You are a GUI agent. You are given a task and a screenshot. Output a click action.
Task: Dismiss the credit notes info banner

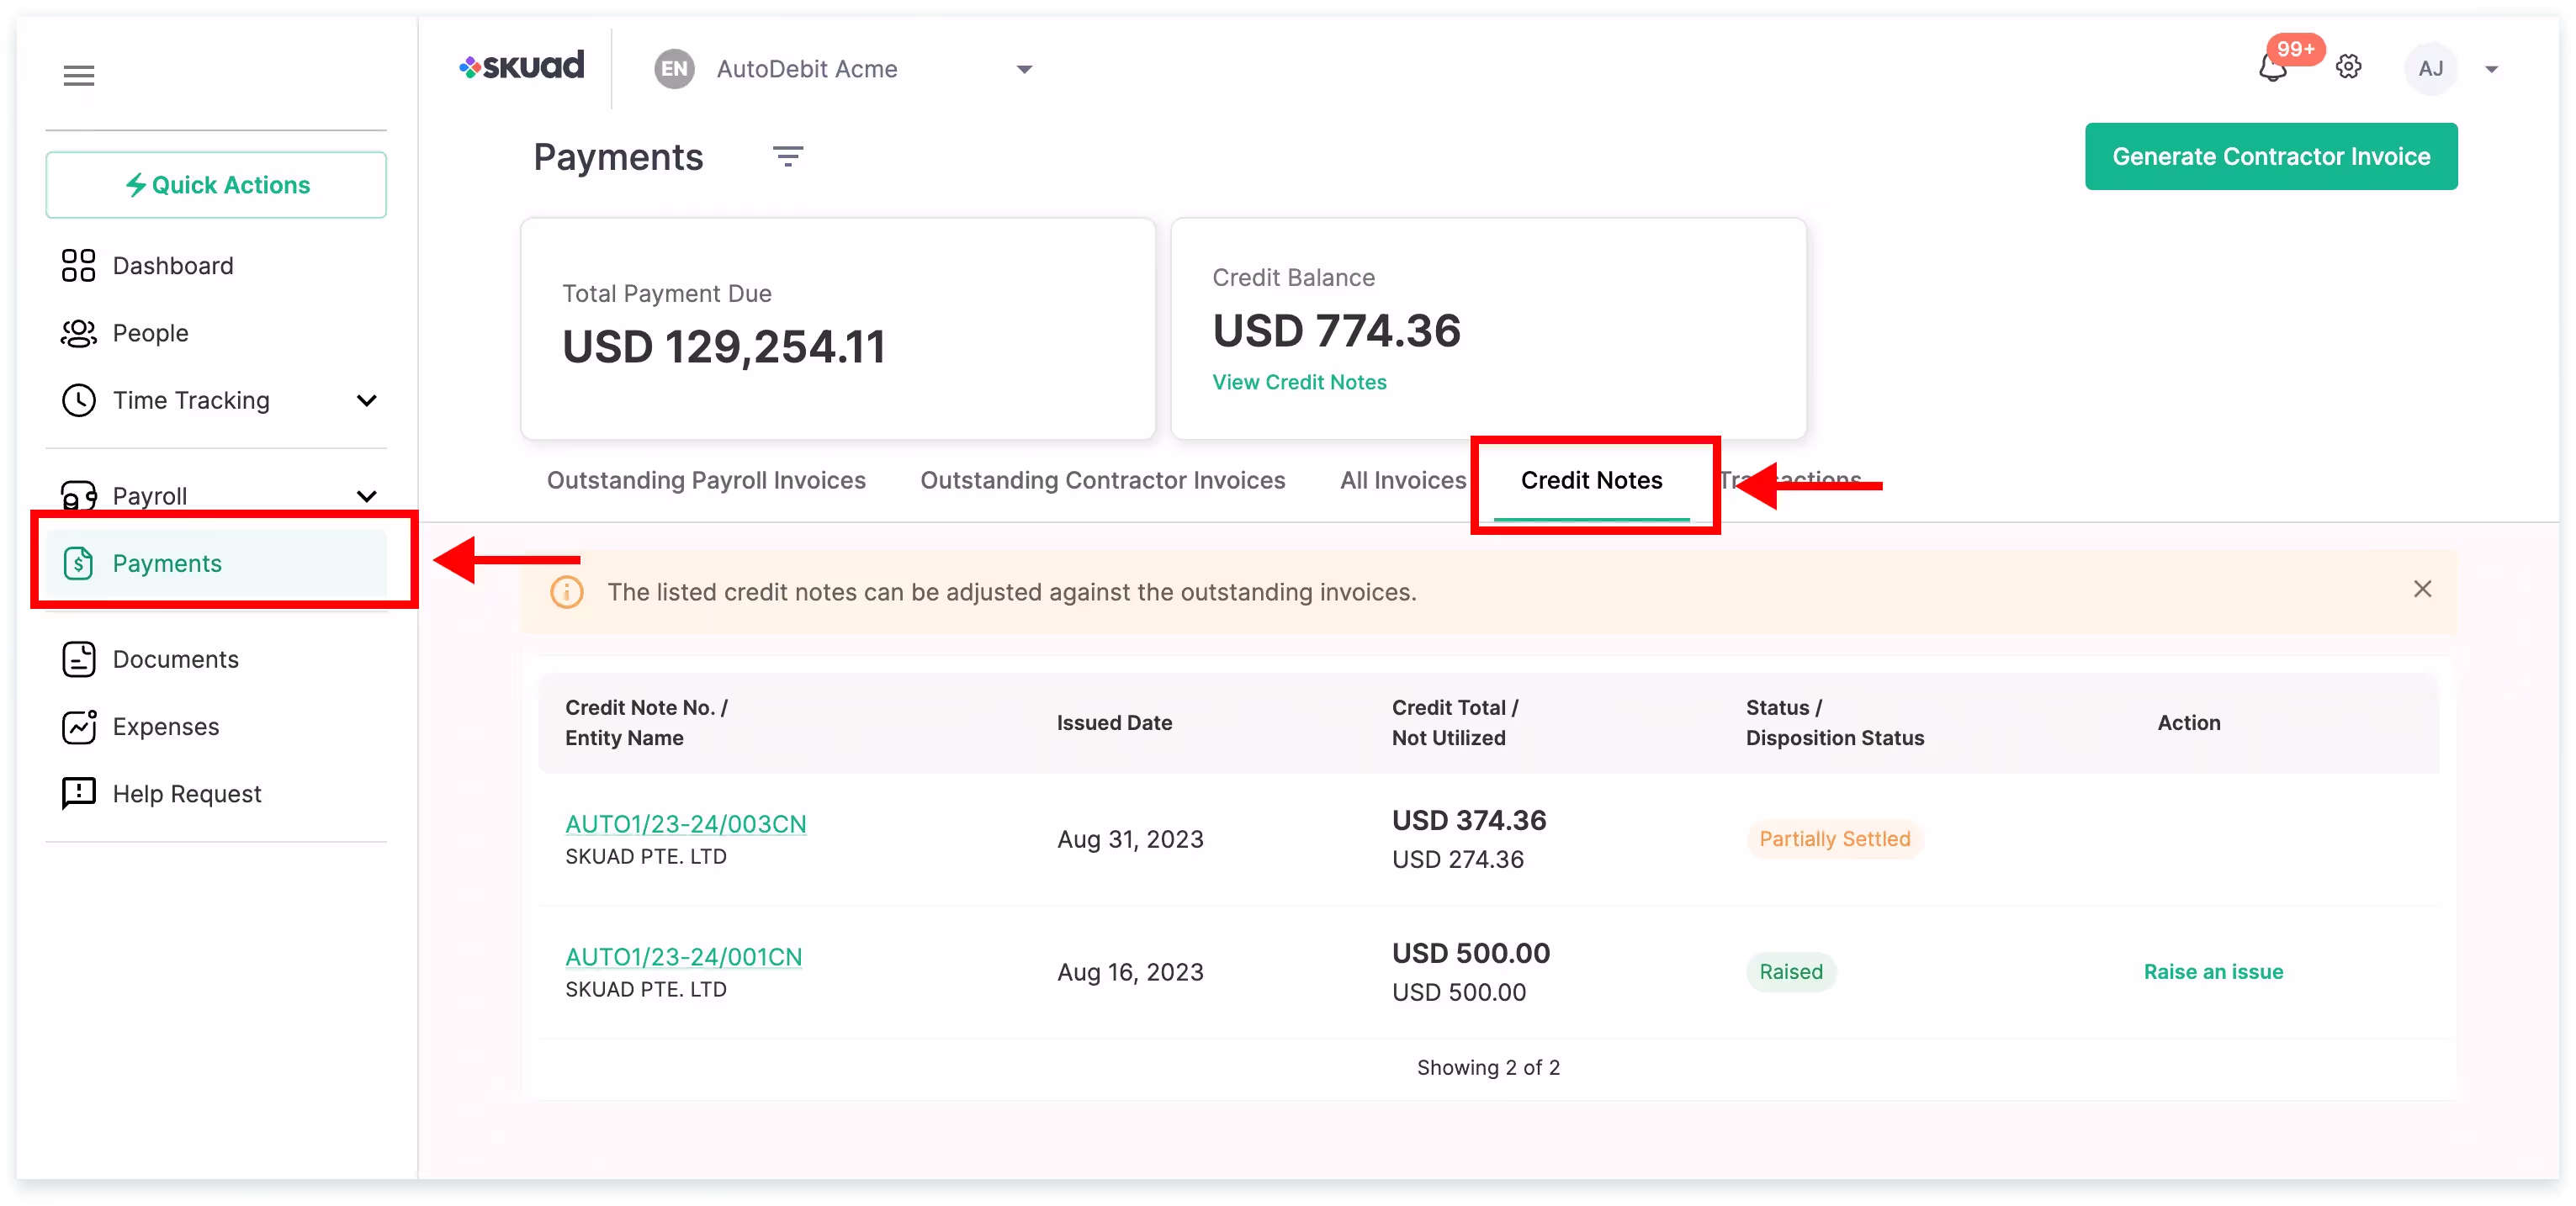pos(2421,589)
